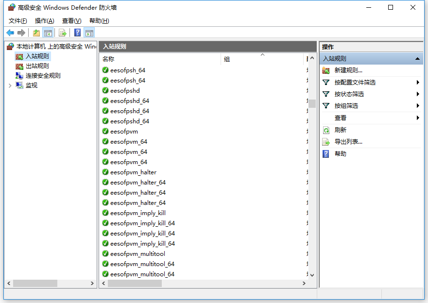The height and width of the screenshot is (303, 428).
Task: Click the green check beside eesofpvm_multitool
Action: [x=105, y=253]
